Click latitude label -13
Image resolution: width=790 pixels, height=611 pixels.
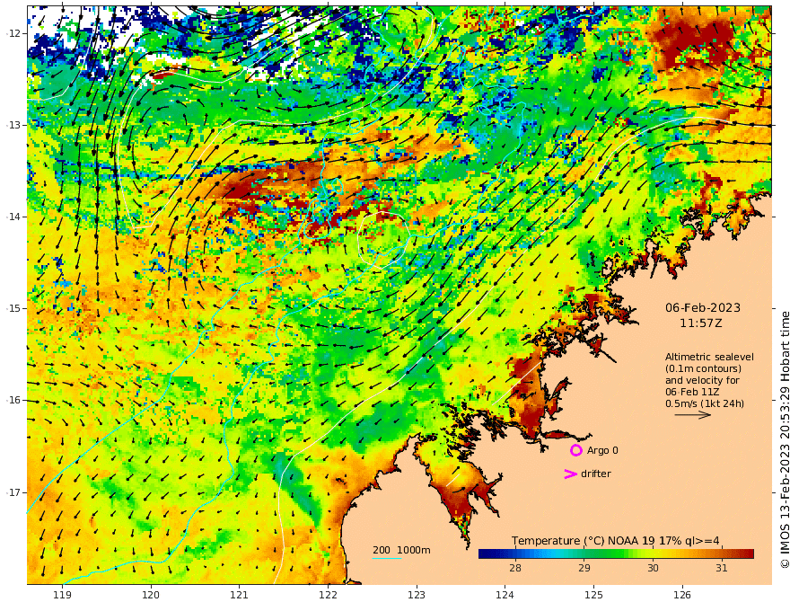(x=13, y=125)
